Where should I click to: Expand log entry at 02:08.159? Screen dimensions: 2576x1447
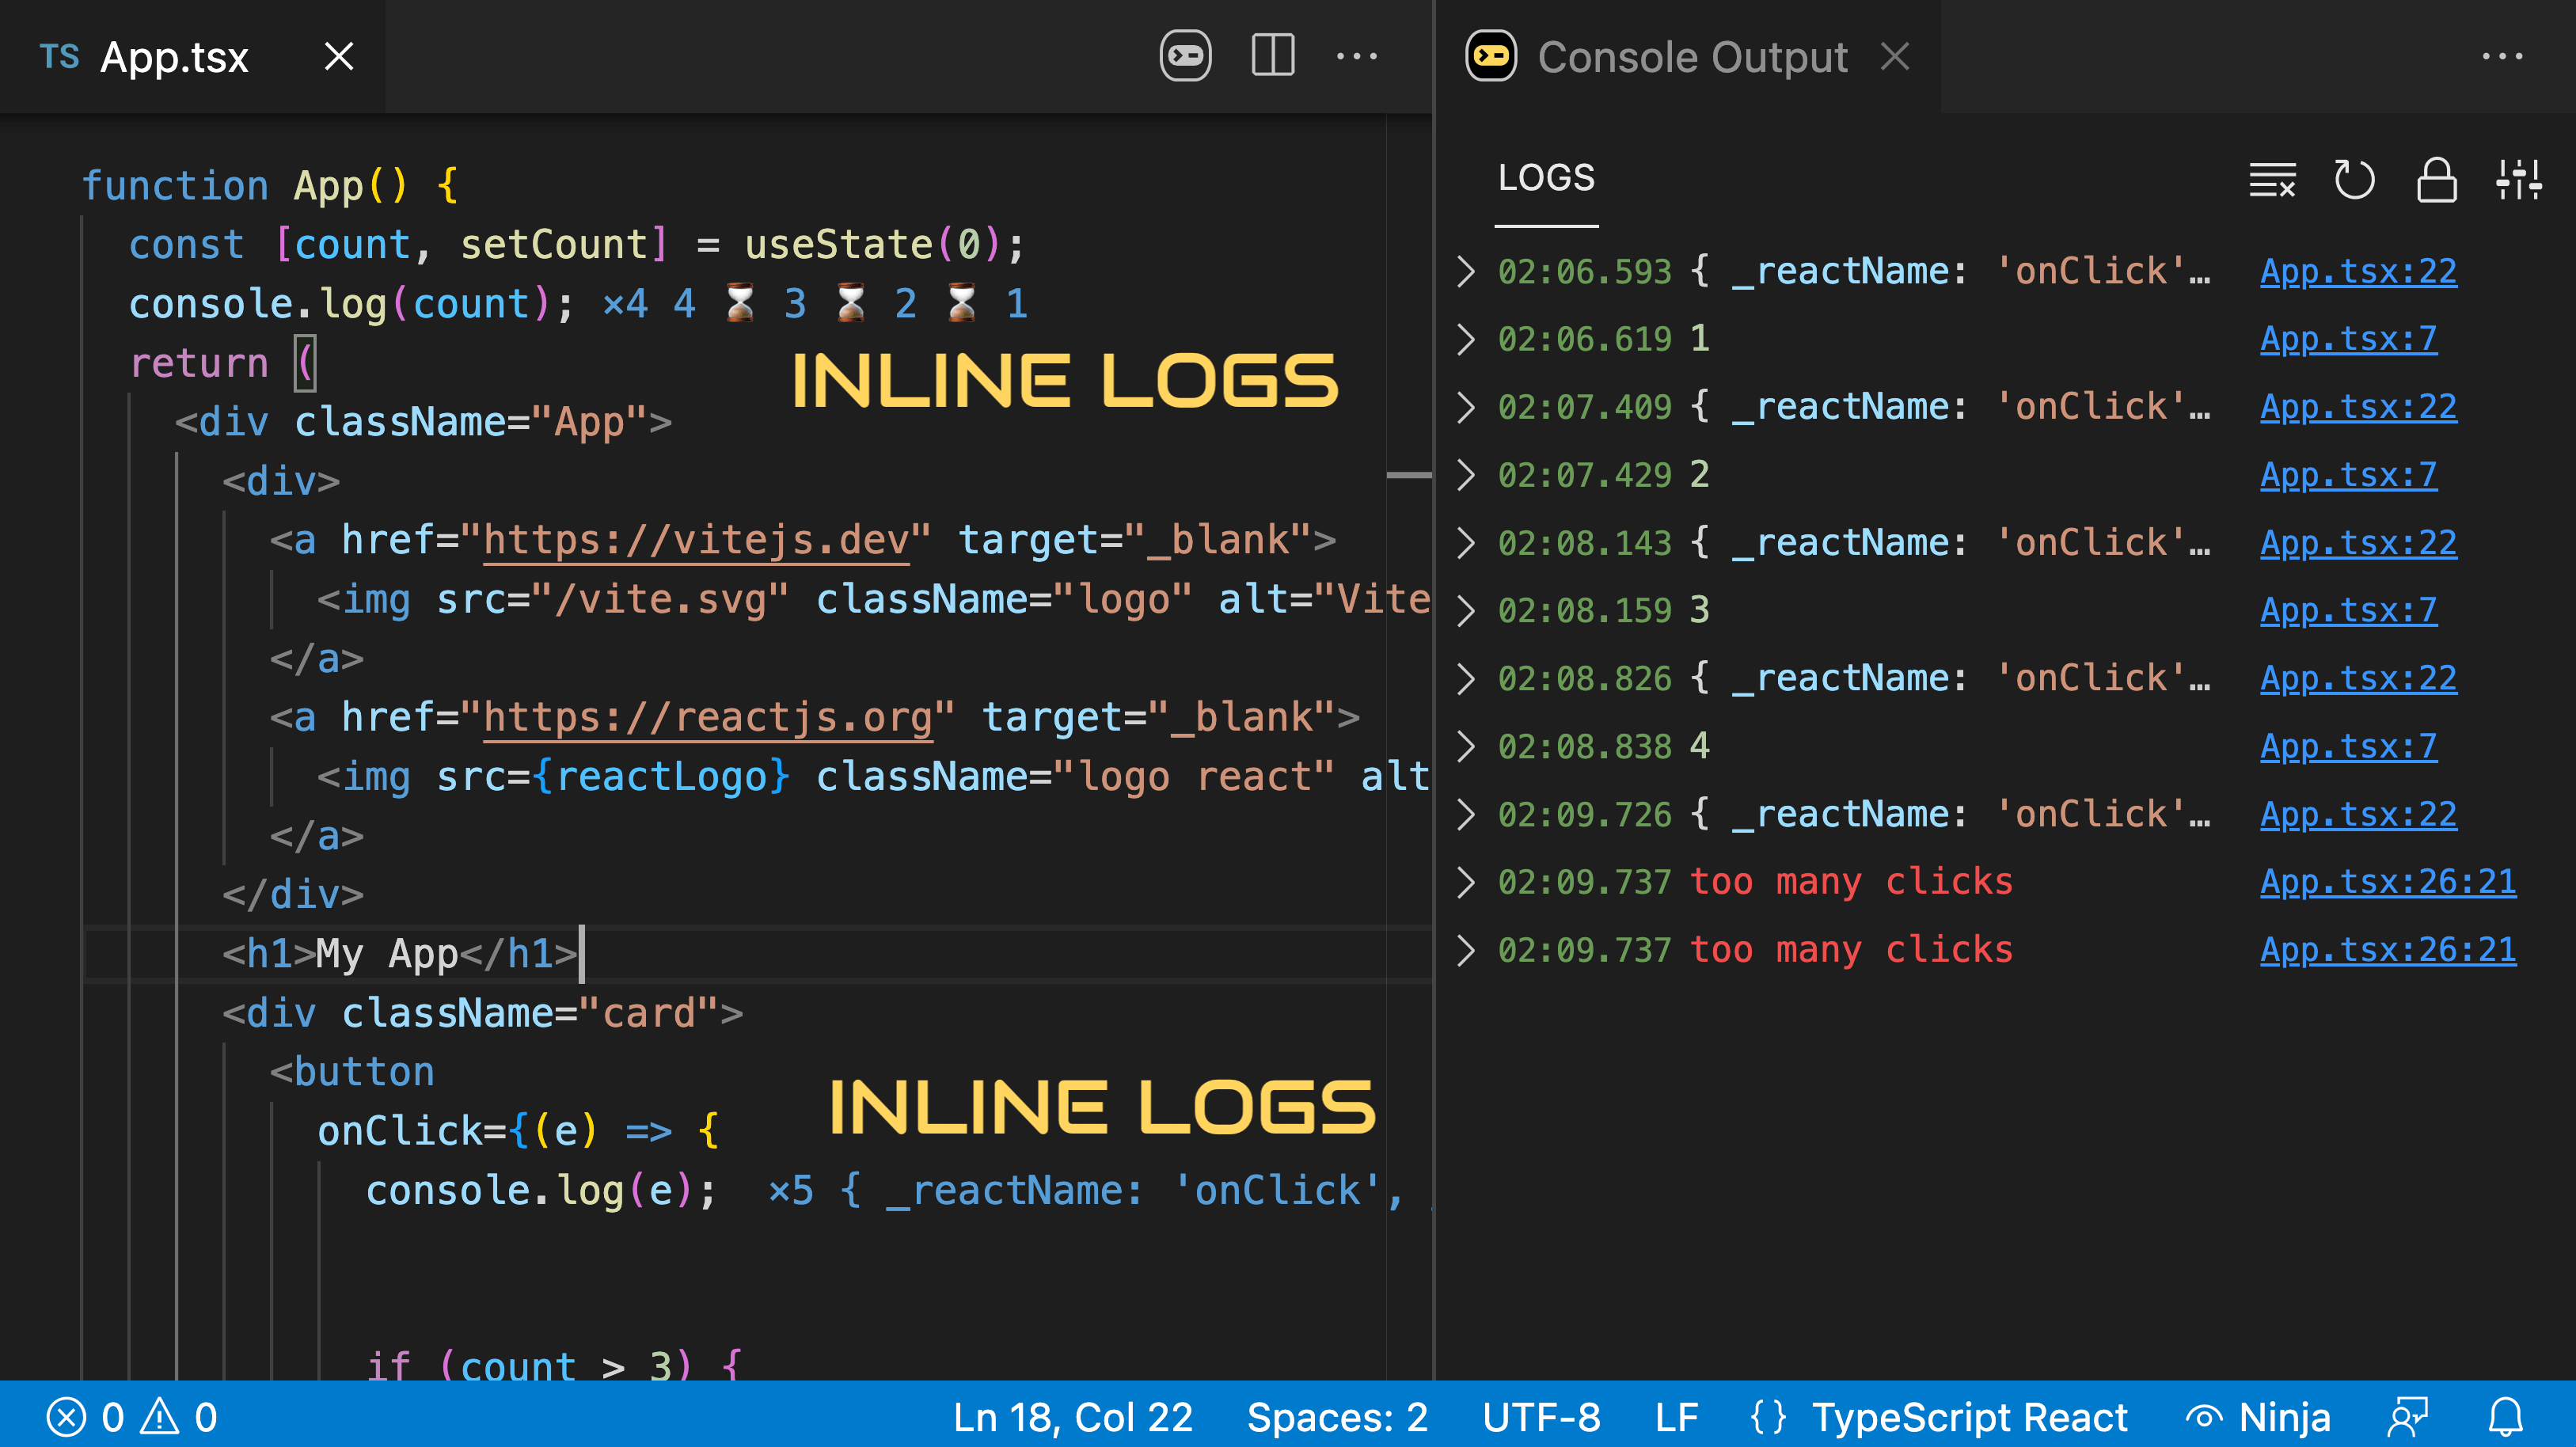pos(1466,610)
